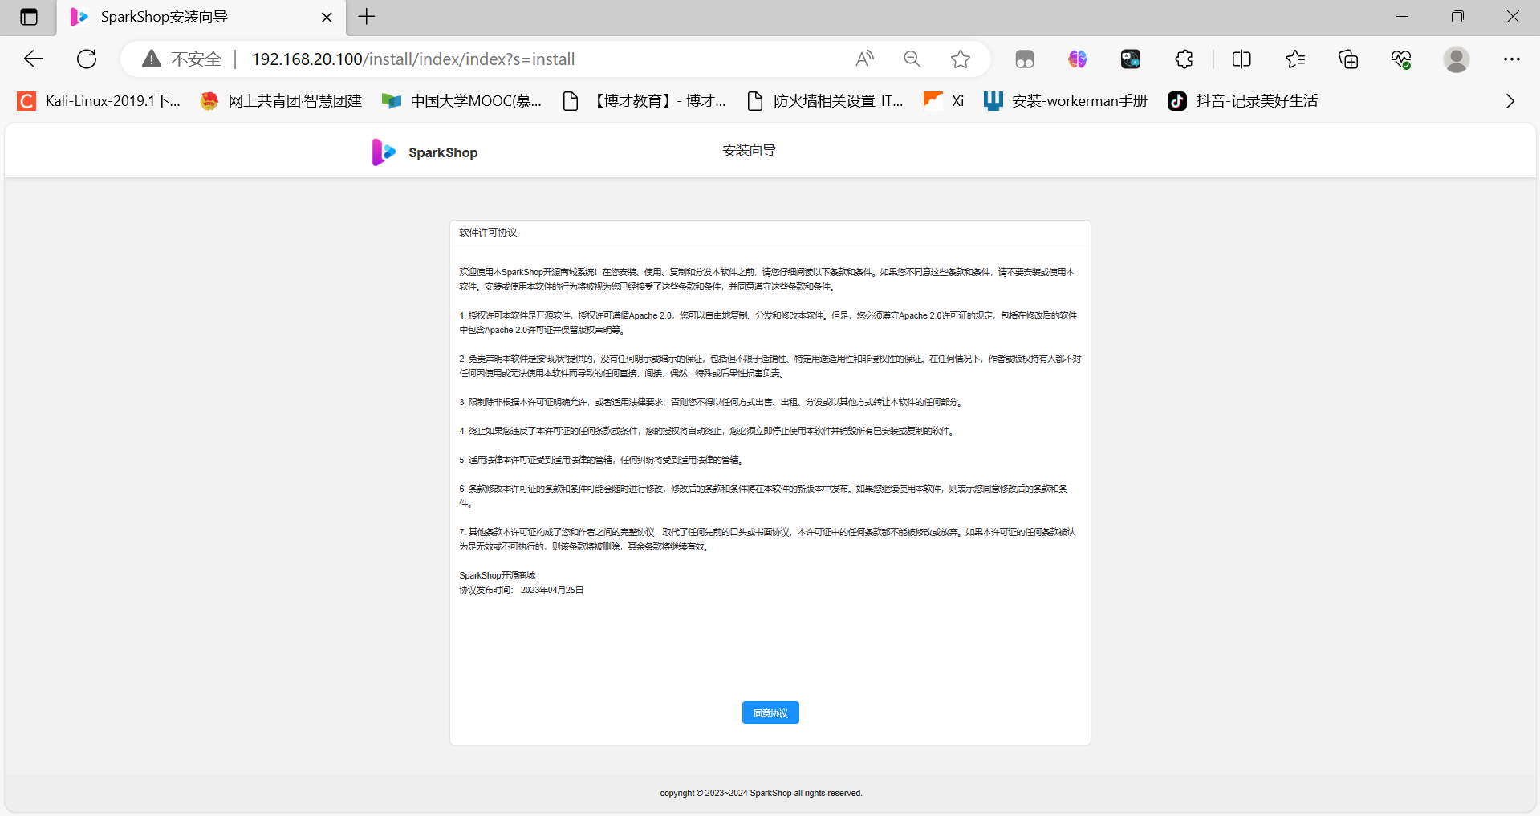
Task: Open the favorites list icon
Action: [1294, 59]
